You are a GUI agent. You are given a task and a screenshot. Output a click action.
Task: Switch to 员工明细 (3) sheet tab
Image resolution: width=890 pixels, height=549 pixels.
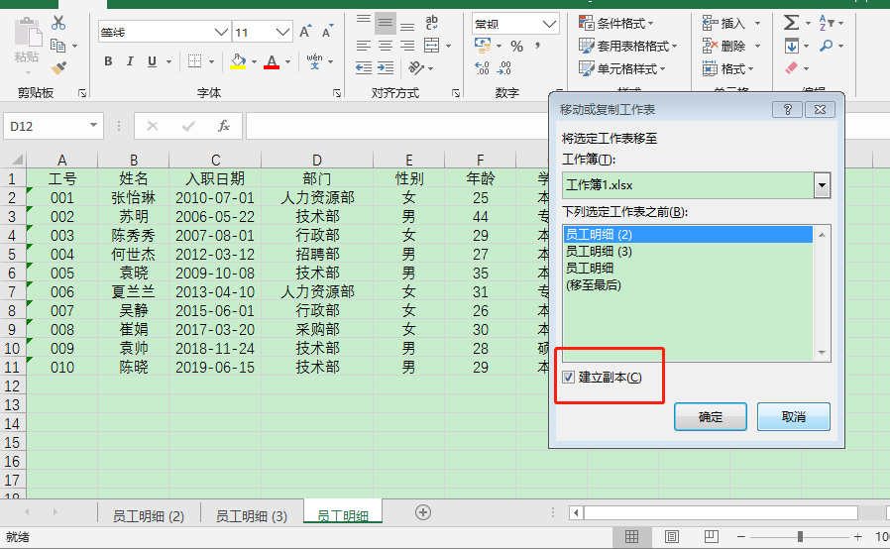point(252,515)
